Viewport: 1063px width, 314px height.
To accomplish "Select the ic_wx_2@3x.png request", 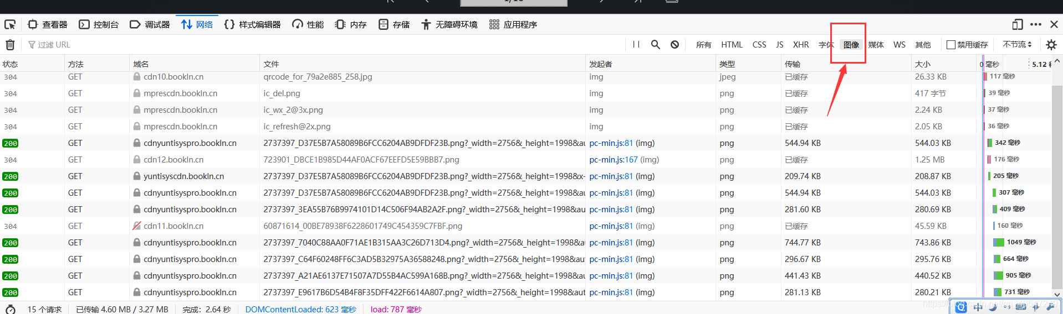I will [293, 110].
